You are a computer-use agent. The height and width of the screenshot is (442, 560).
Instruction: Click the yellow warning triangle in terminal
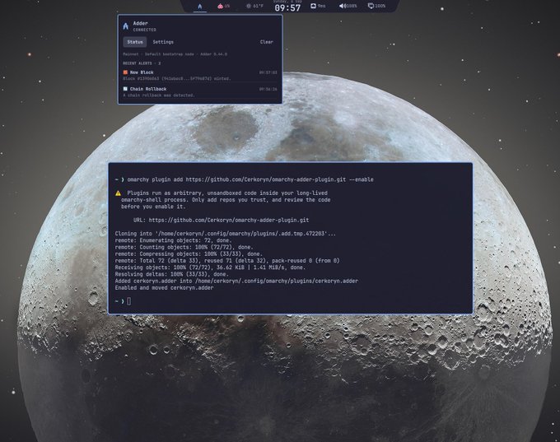click(x=119, y=193)
